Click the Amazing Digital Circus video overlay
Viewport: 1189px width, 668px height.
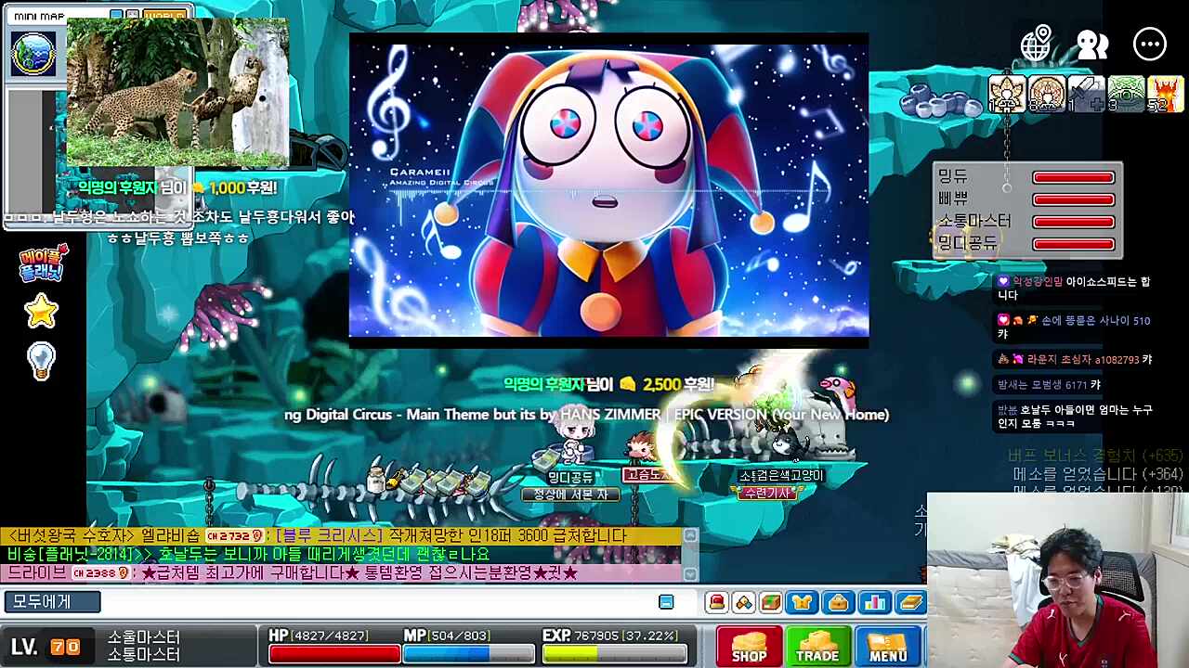(608, 189)
